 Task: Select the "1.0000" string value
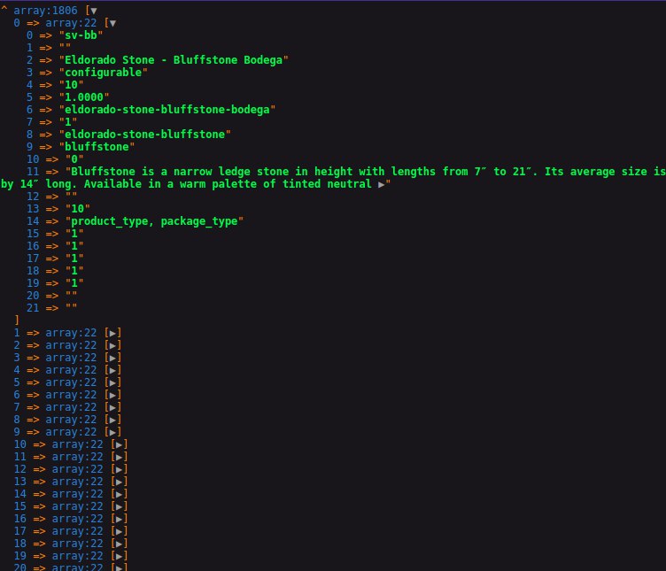tap(84, 97)
